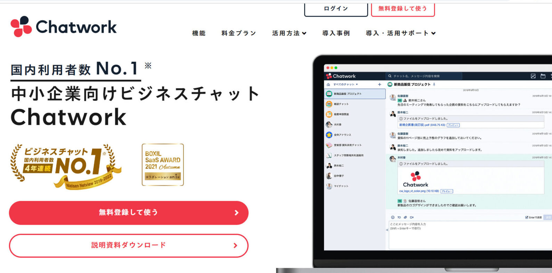Click the 新規企画書(改訂版).pdf file link
The width and height of the screenshot is (552, 273).
pyautogui.click(x=422, y=125)
